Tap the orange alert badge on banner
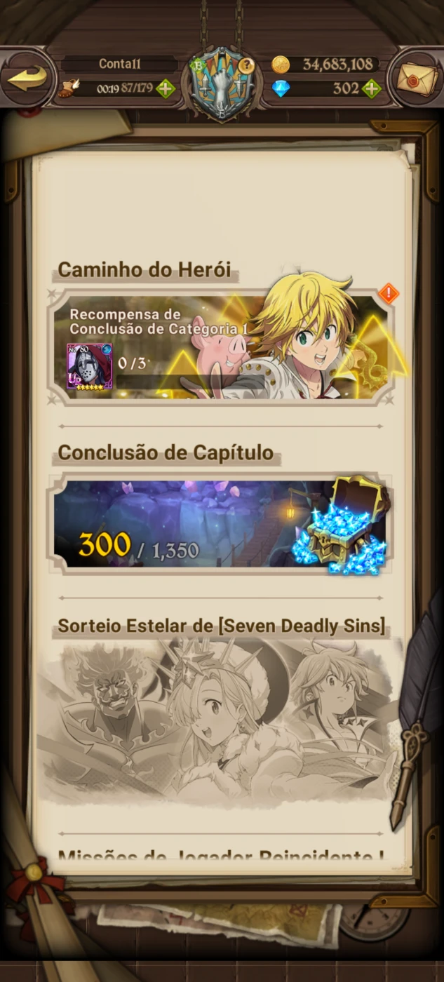 pos(388,293)
